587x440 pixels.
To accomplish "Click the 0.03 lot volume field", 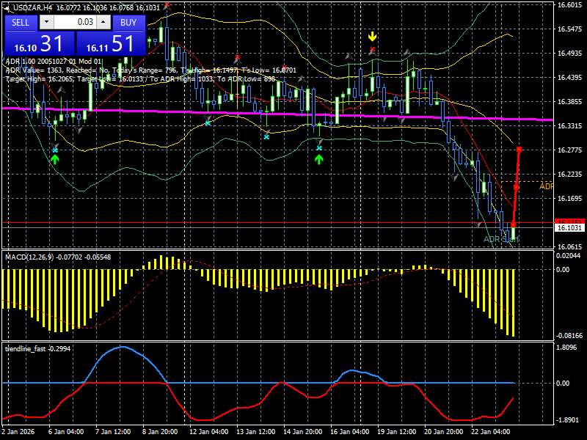I will tap(75, 22).
